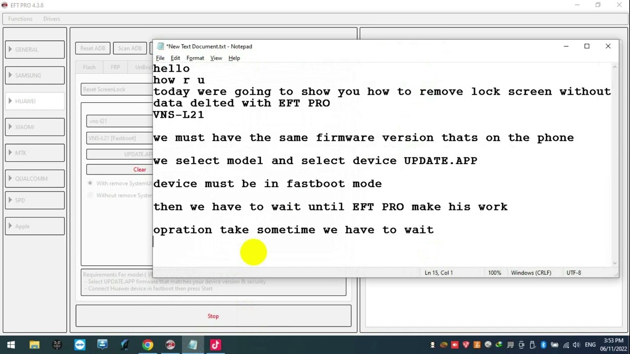Click the Scan ADB button
Image resolution: width=630 pixels, height=354 pixels.
pos(130,48)
